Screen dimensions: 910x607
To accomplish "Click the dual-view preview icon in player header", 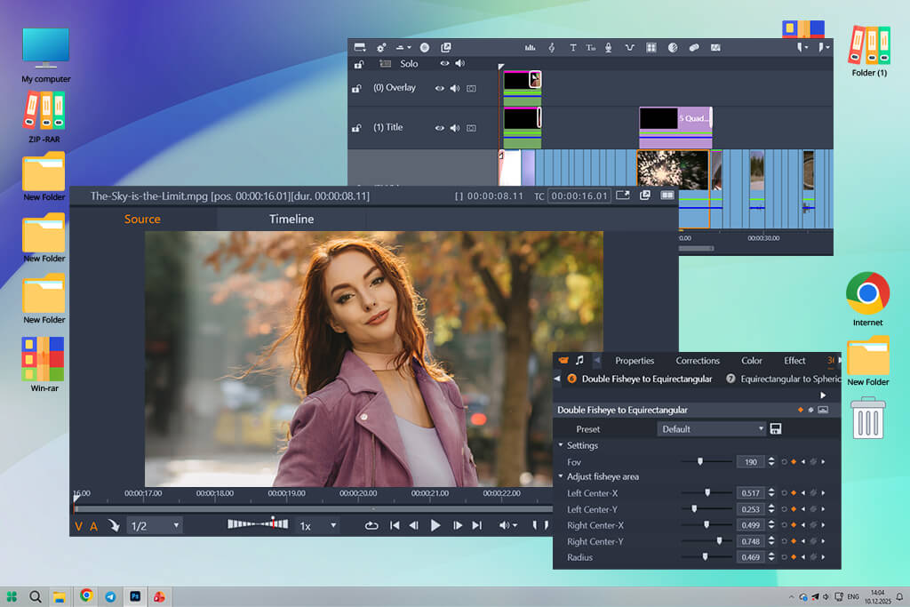I will tap(667, 196).
